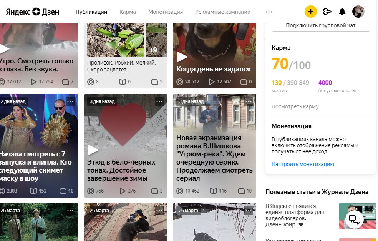
Task: Open the three-dot menu on the mask show card
Action: (70, 101)
